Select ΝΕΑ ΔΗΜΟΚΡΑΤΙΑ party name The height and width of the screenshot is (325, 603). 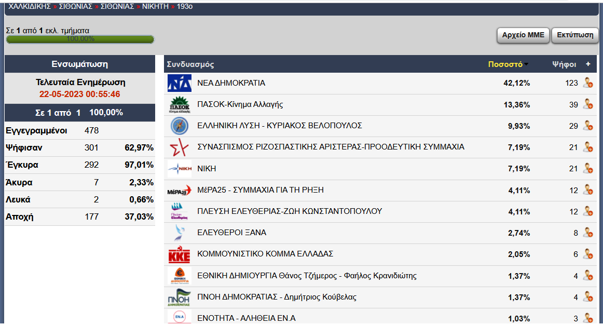click(231, 83)
